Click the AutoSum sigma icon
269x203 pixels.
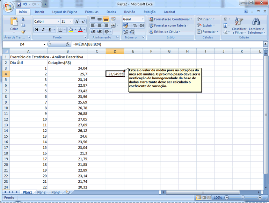click(x=225, y=19)
